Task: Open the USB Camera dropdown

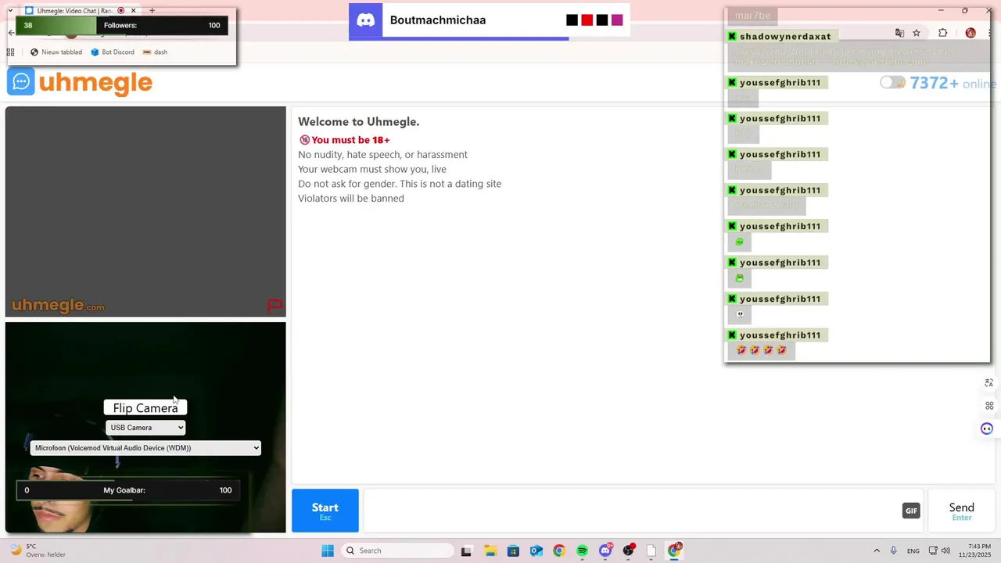Action: [x=145, y=428]
